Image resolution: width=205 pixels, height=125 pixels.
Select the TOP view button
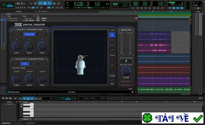pos(112,50)
